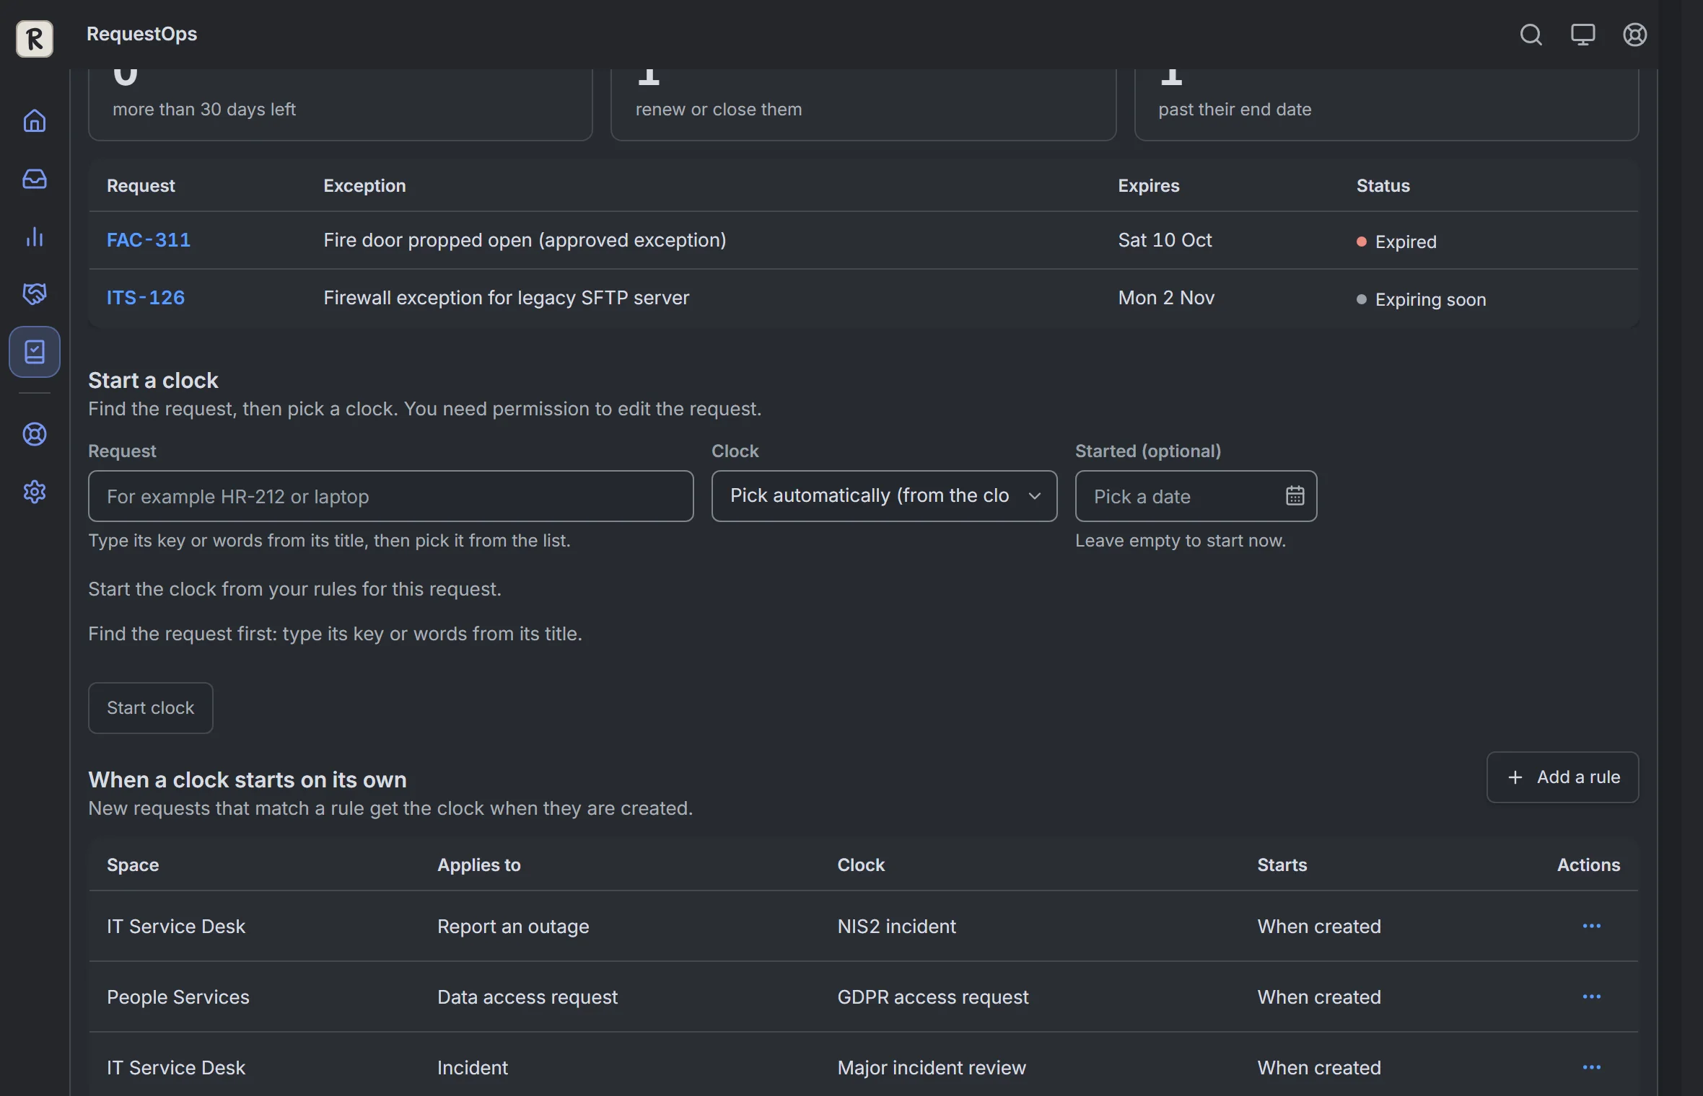Click the Request search input field
Screen dimensions: 1703x1096
coord(390,496)
